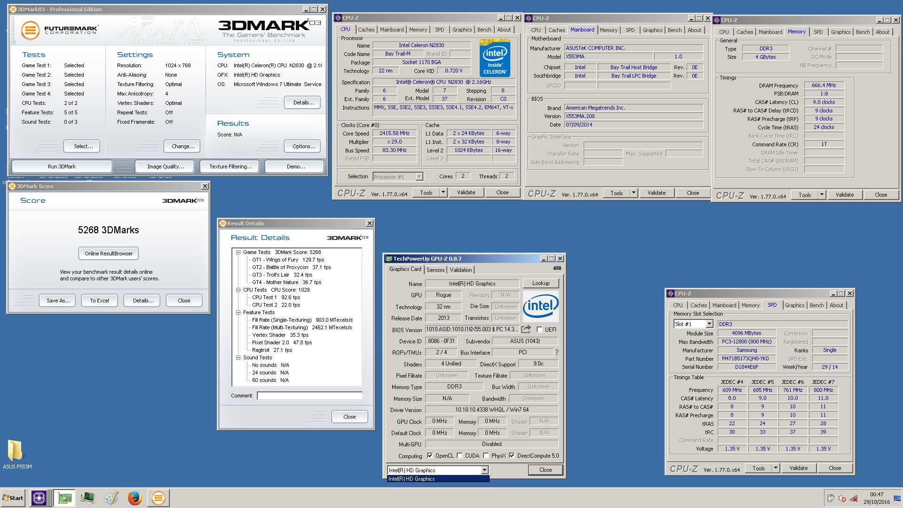Open the CPU-Z taskbar icon
The width and height of the screenshot is (903, 508).
click(39, 498)
